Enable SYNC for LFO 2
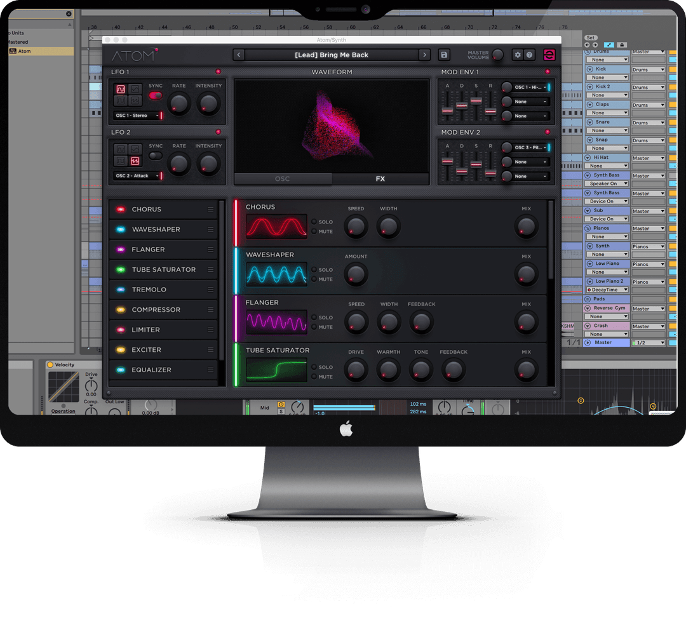The image size is (686, 623). point(156,154)
